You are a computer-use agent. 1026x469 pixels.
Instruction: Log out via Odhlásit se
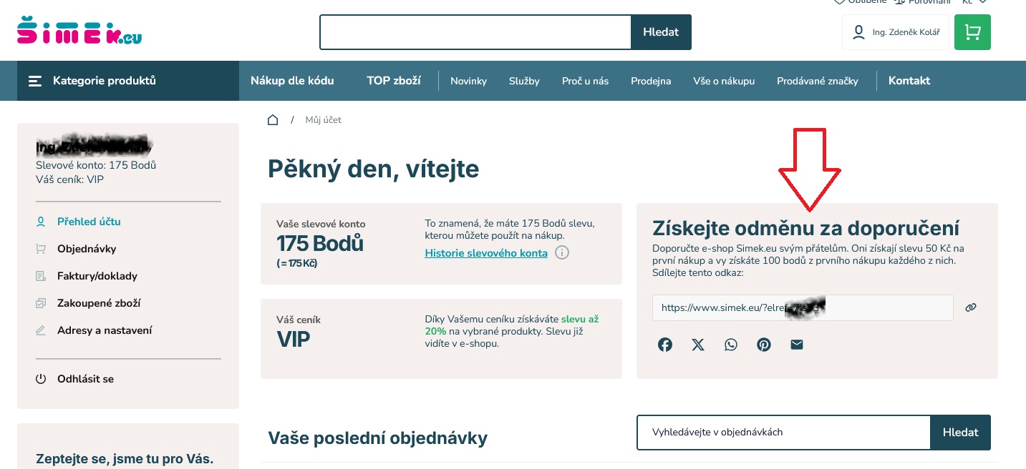click(85, 379)
